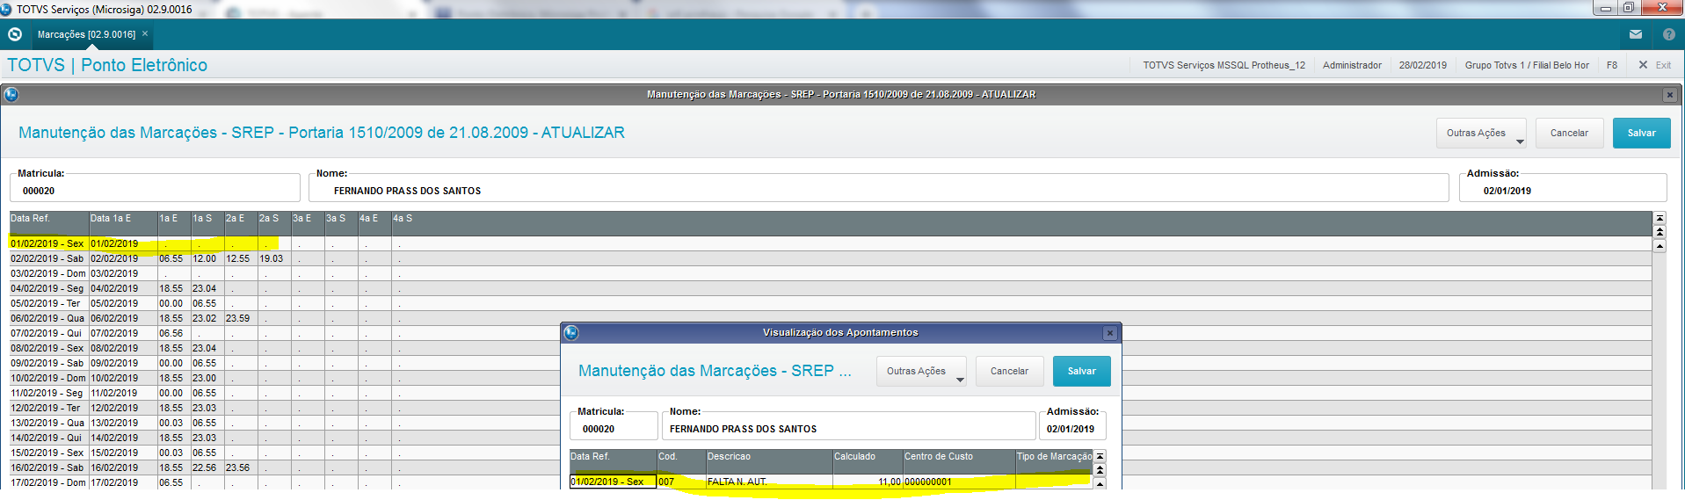This screenshot has width=1685, height=500.
Task: Click the Administrador user label
Action: click(1352, 65)
